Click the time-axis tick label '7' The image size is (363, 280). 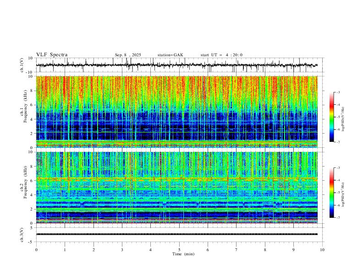coord(236,250)
